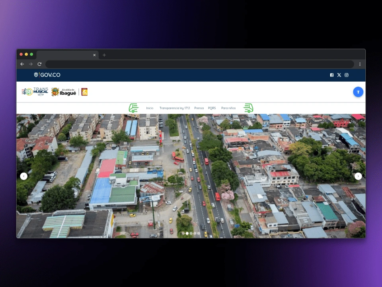Open the Prensa menu item
Screen dimensions: 382x287
click(x=199, y=108)
